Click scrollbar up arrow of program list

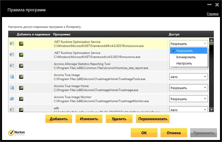211,40
